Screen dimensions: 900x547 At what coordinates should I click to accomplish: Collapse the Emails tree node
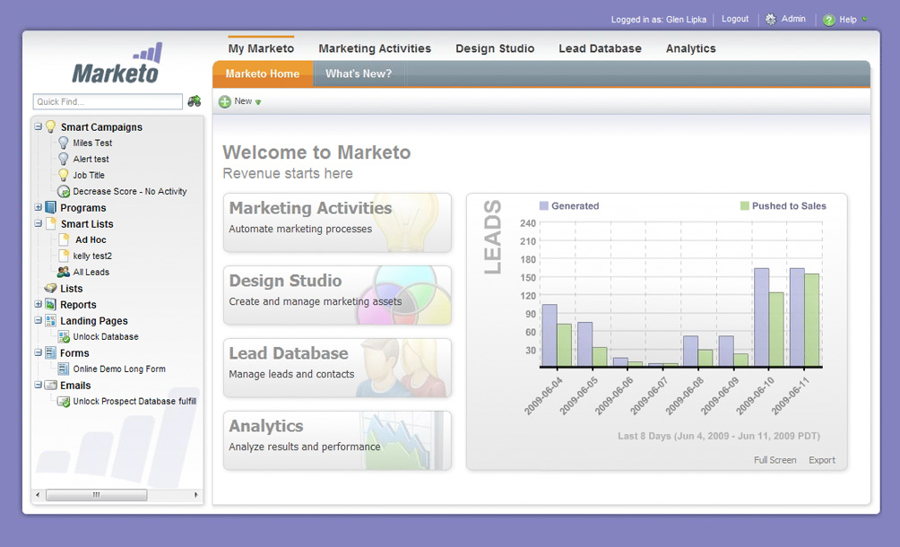point(38,385)
